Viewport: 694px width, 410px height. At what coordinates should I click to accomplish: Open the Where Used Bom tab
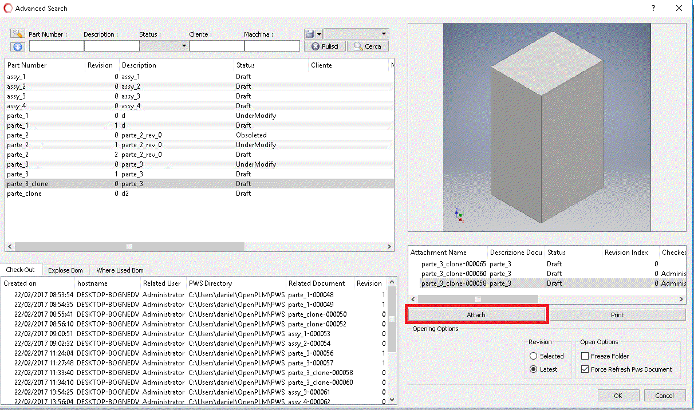click(119, 270)
